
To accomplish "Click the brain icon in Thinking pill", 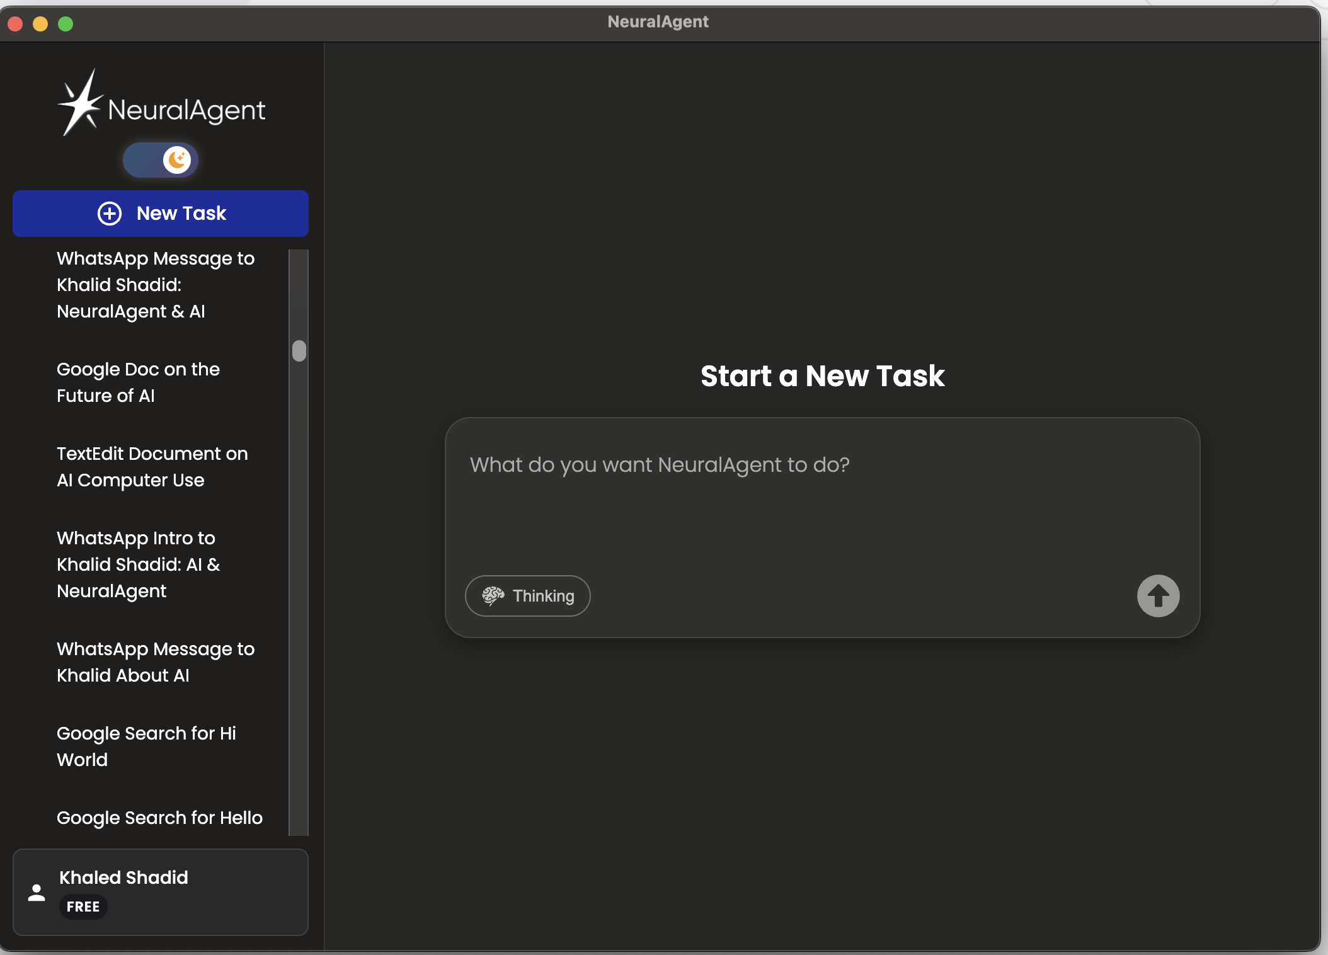I will tap(493, 595).
